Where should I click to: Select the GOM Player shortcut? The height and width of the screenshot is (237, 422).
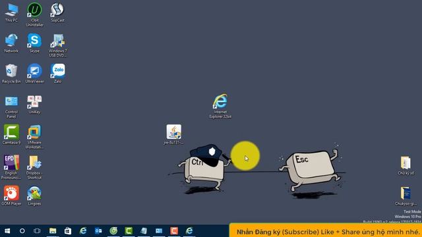[11, 196]
